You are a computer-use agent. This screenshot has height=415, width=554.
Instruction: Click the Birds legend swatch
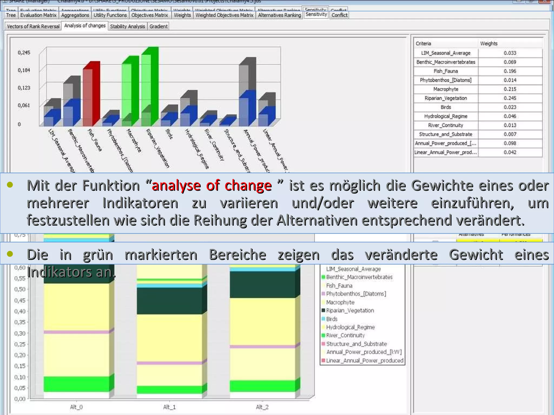point(323,319)
